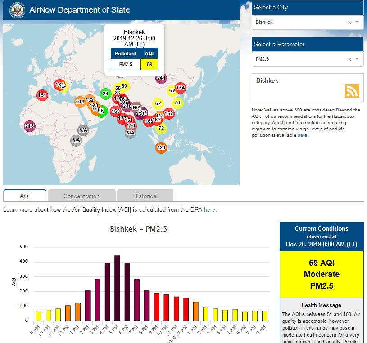Select the AQI tab
This screenshot has height=343, width=367.
25,196
